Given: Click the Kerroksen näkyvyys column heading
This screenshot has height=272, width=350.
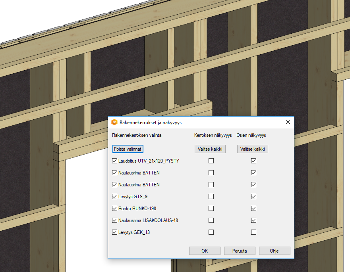Looking at the screenshot, I should click(x=213, y=135).
